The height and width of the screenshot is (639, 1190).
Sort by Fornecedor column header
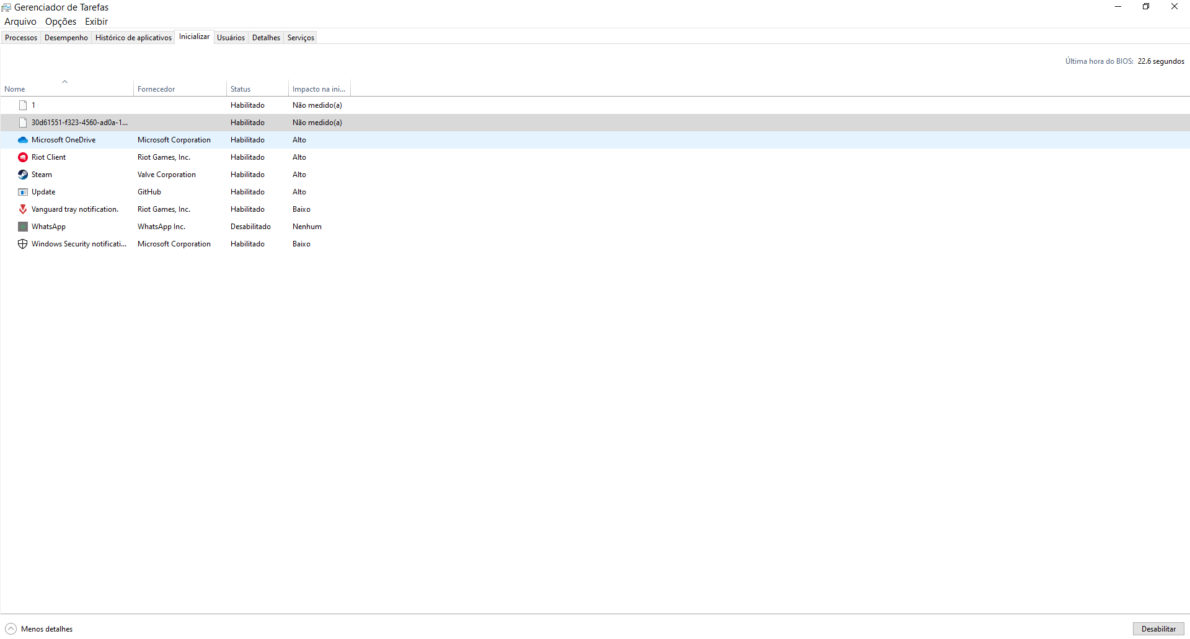pyautogui.click(x=156, y=89)
